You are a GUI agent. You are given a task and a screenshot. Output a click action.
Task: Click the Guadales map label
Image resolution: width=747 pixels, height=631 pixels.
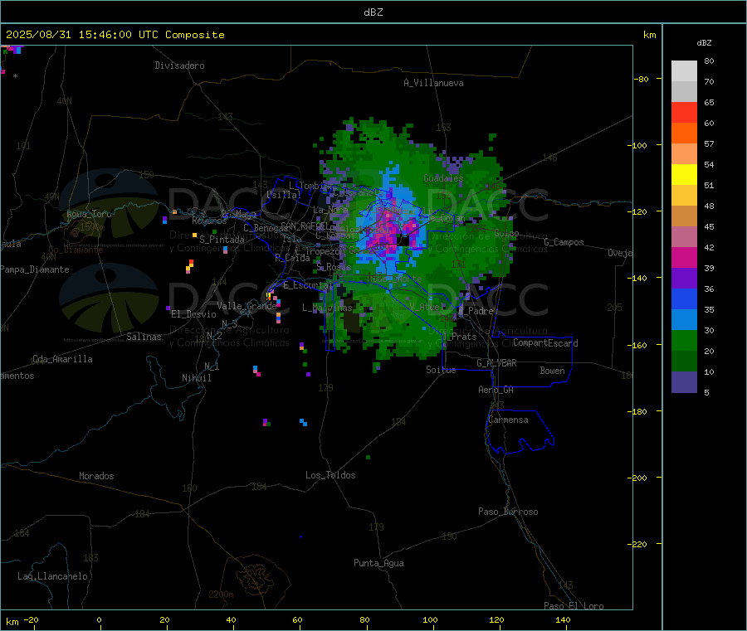443,178
